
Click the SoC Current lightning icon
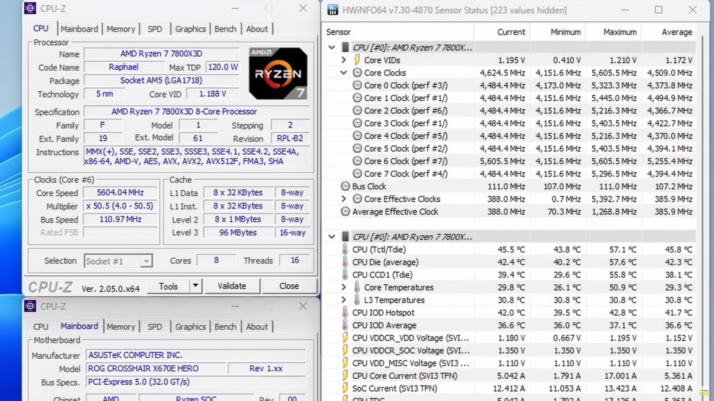345,388
